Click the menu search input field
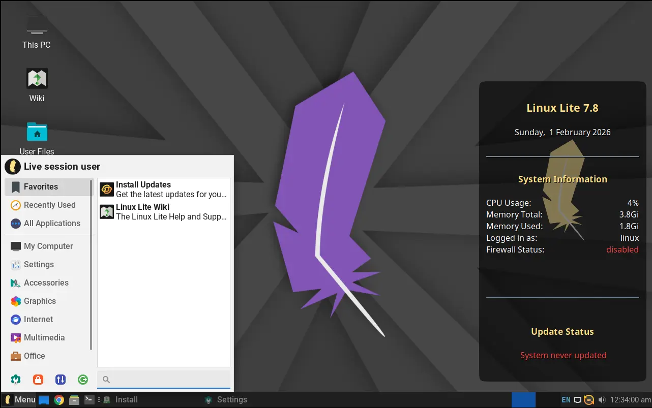Viewport: 652px width, 408px height. pos(168,380)
